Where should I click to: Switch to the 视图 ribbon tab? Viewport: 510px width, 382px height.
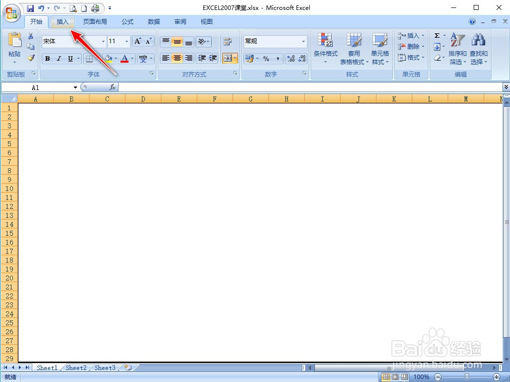206,21
